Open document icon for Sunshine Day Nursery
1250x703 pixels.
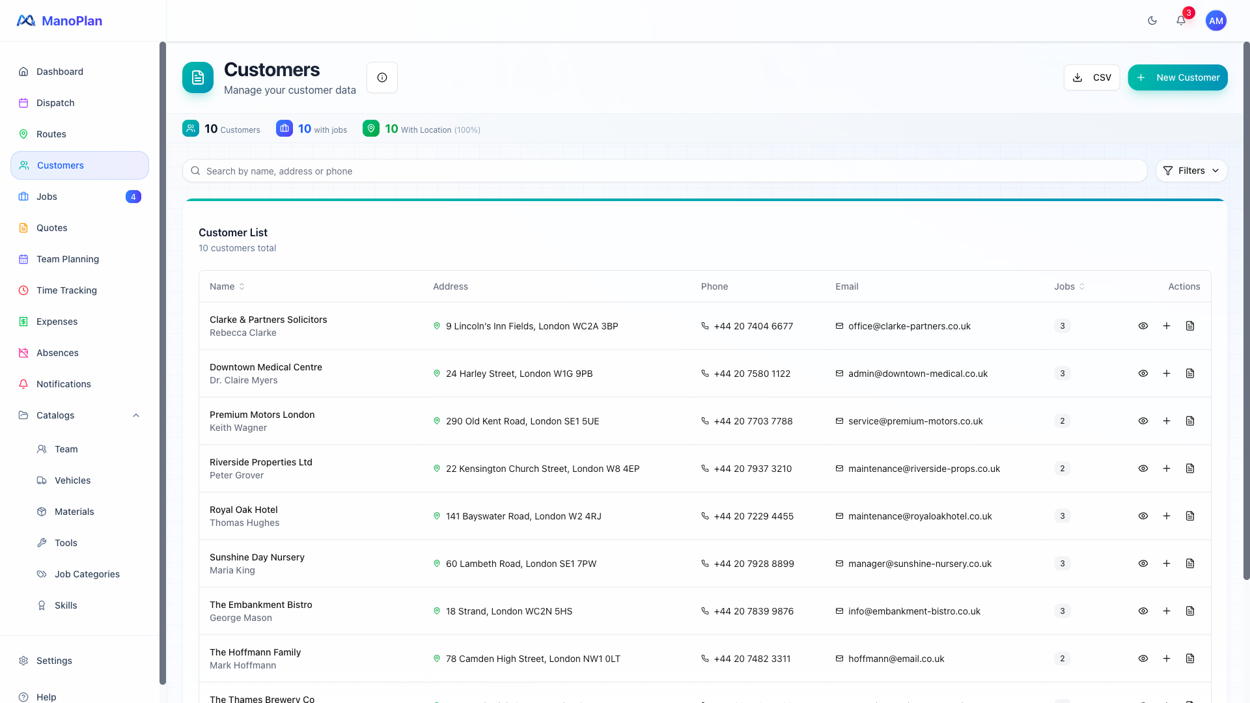pos(1190,564)
